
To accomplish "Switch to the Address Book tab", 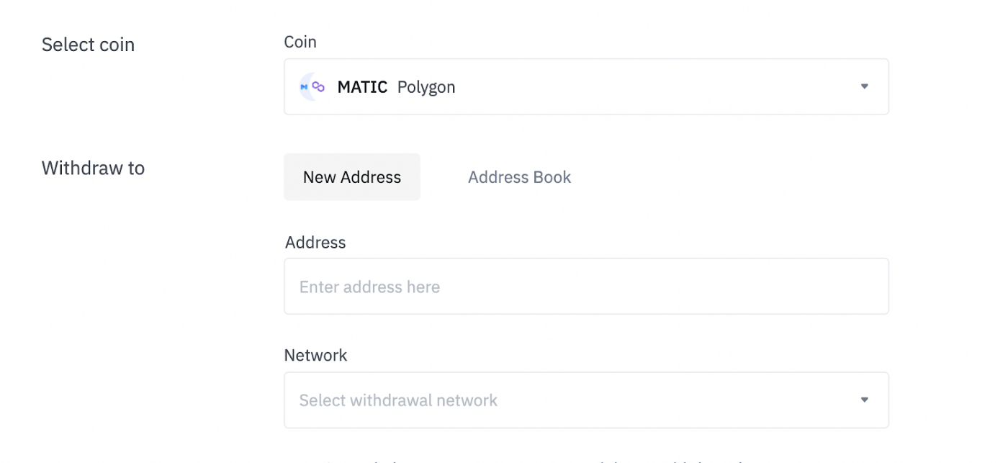I will point(519,177).
